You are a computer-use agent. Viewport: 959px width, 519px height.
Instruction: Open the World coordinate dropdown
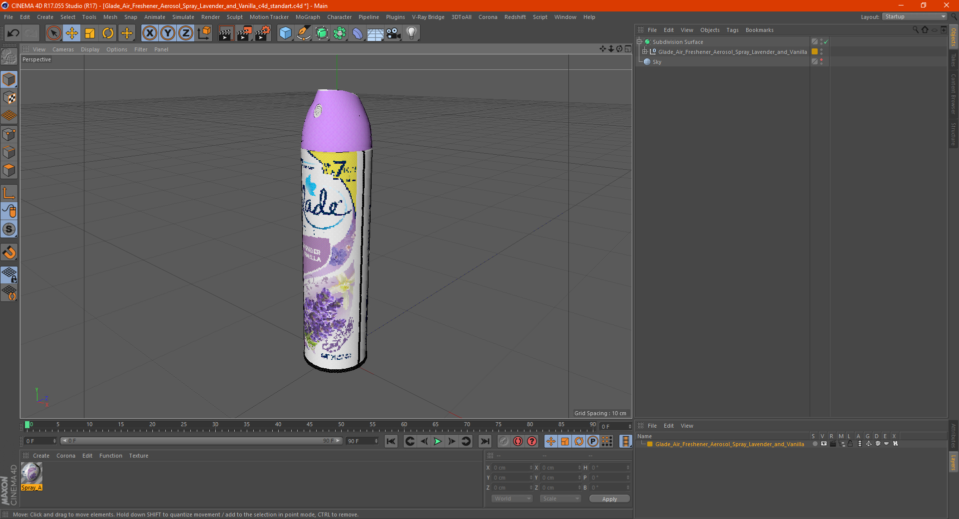pyautogui.click(x=512, y=499)
